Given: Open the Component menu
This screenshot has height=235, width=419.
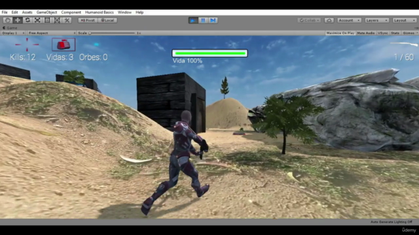Looking at the screenshot, I should pyautogui.click(x=71, y=12).
